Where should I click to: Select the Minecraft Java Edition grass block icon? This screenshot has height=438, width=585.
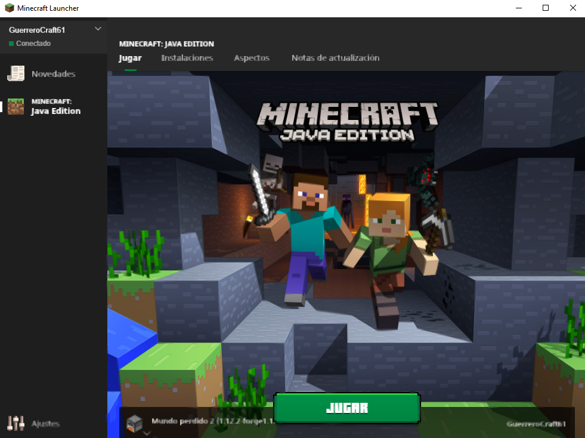16,107
